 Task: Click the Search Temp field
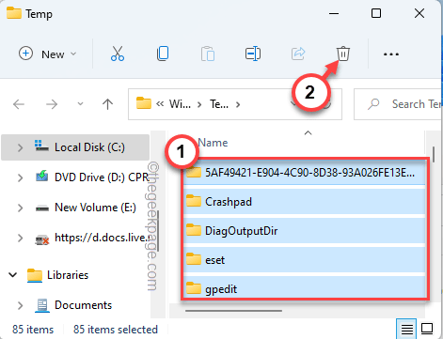(x=398, y=104)
